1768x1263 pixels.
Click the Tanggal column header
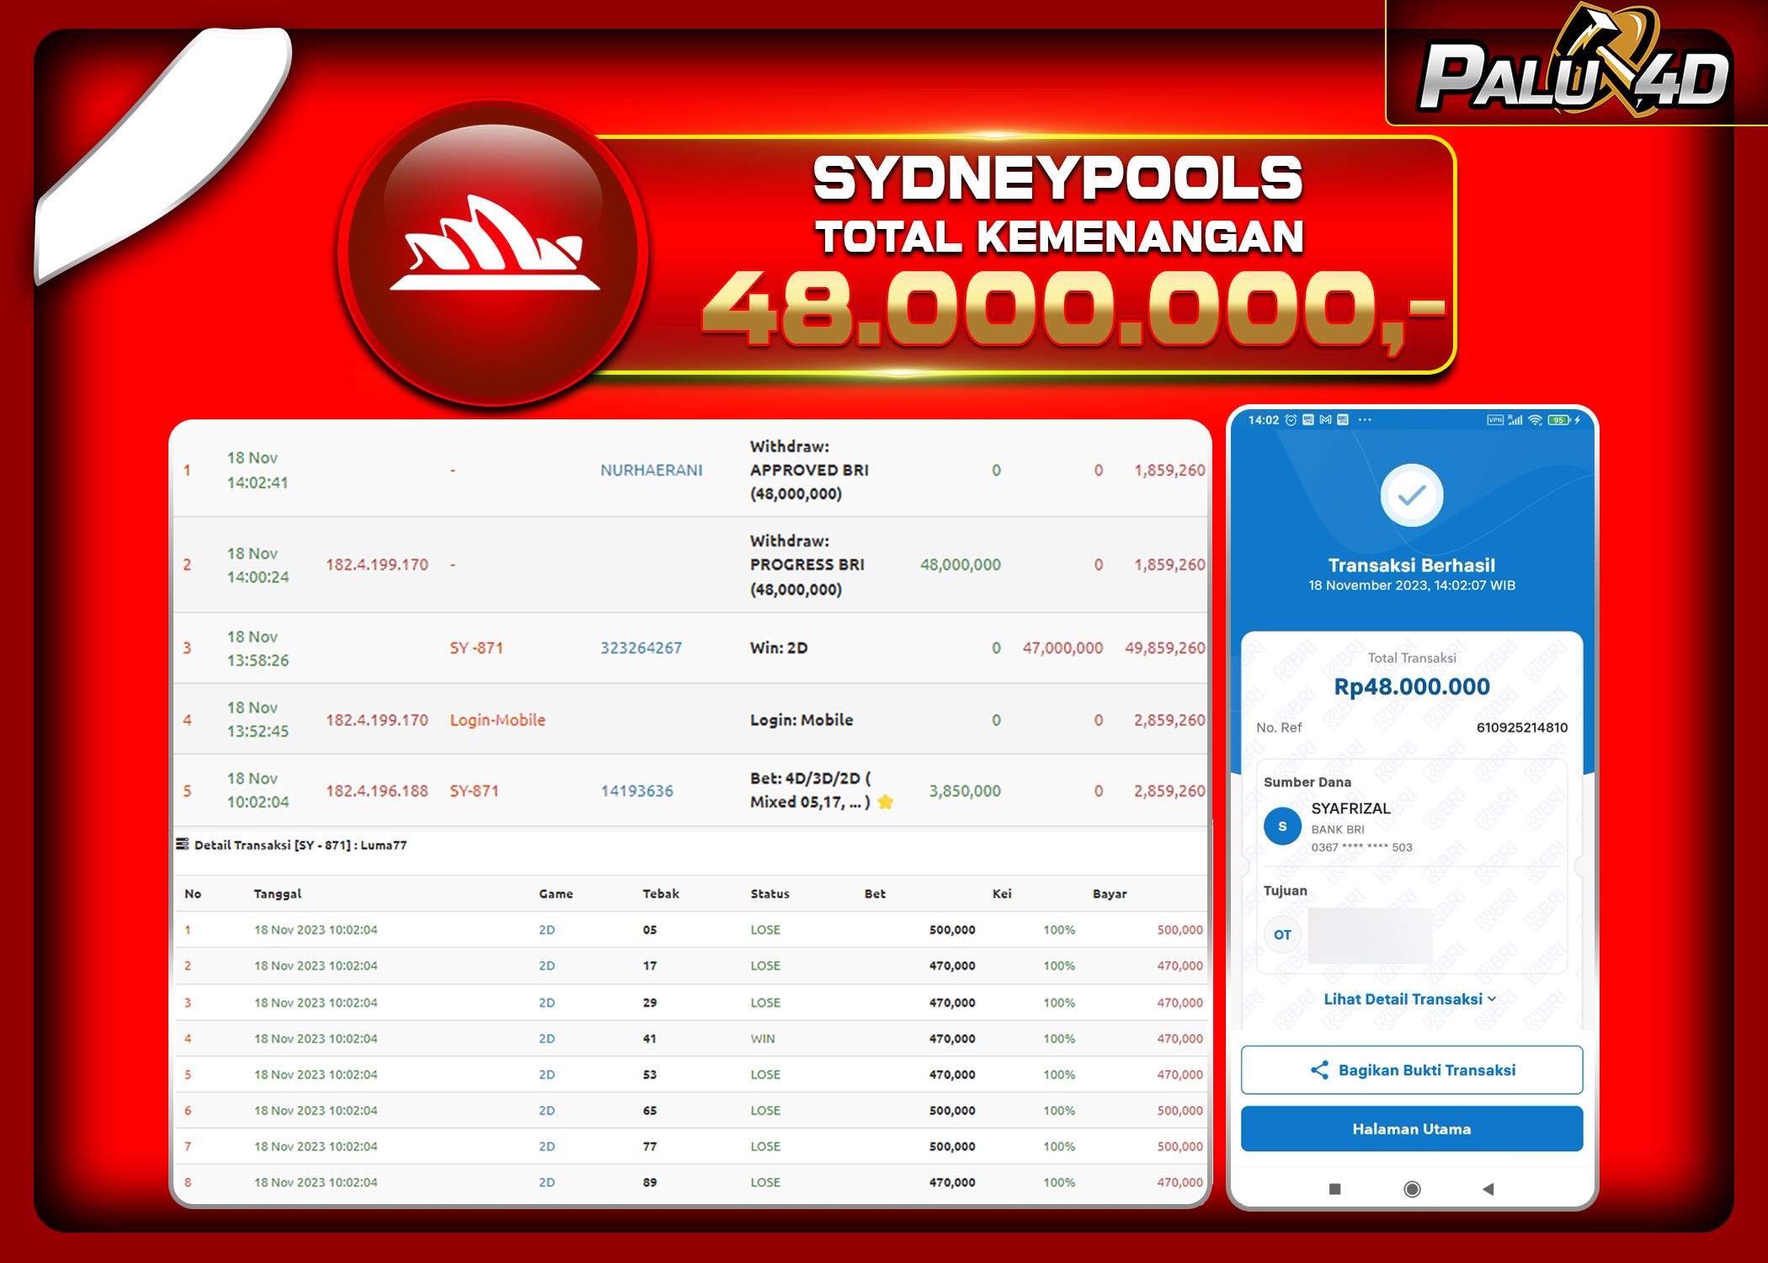[277, 894]
